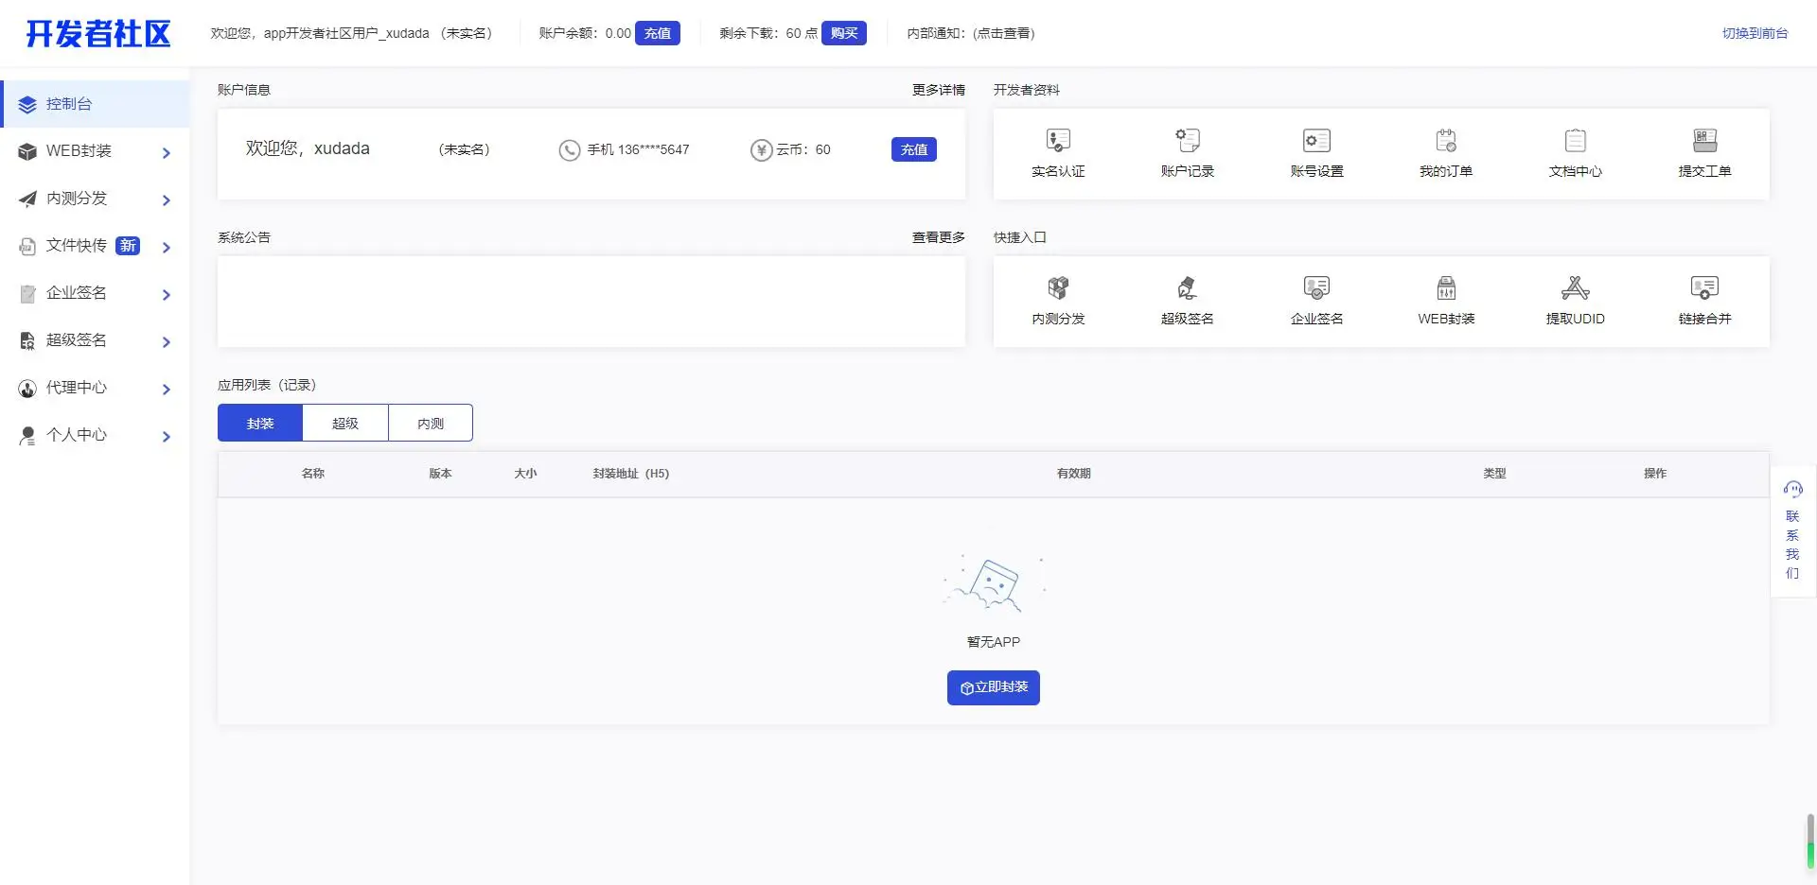Click the 立即封装 button
This screenshot has height=885, width=1817.
point(993,687)
